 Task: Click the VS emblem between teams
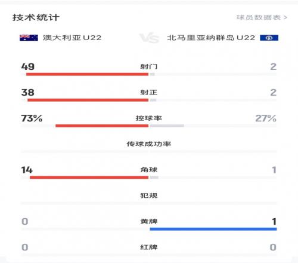click(149, 38)
